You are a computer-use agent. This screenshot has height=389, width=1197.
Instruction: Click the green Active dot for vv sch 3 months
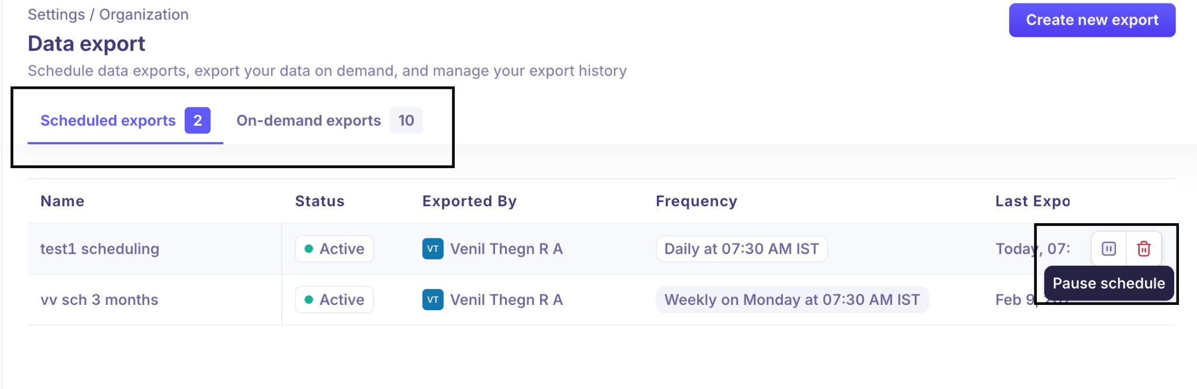[309, 300]
